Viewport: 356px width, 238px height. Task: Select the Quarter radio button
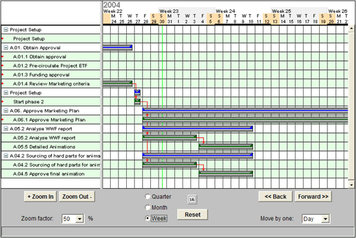(148, 196)
